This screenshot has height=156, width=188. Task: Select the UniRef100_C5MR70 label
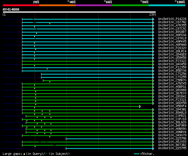172,80
